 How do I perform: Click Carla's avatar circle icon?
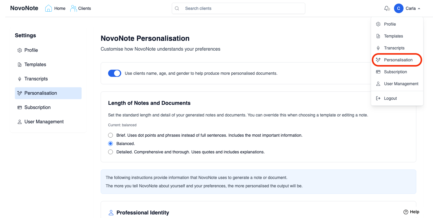(x=398, y=8)
